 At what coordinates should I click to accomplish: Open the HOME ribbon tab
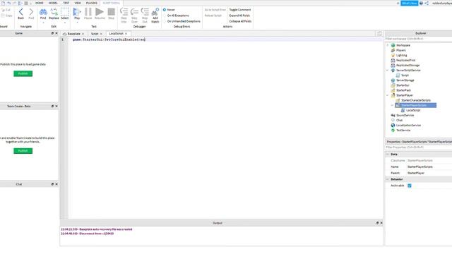tap(40, 3)
